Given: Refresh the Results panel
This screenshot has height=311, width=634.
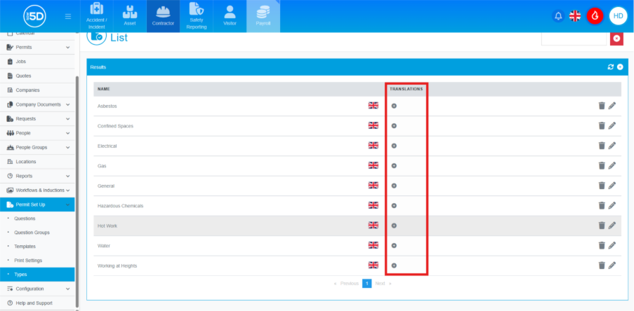Looking at the screenshot, I should (611, 67).
